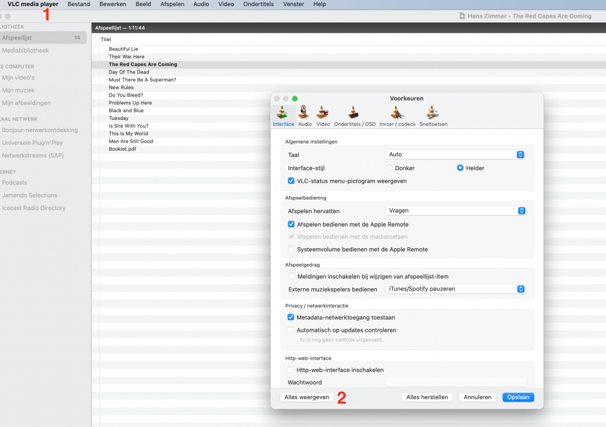The width and height of the screenshot is (606, 427).
Task: Uncheck VLC-status menu-pictogram weergeven
Action: pyautogui.click(x=291, y=180)
